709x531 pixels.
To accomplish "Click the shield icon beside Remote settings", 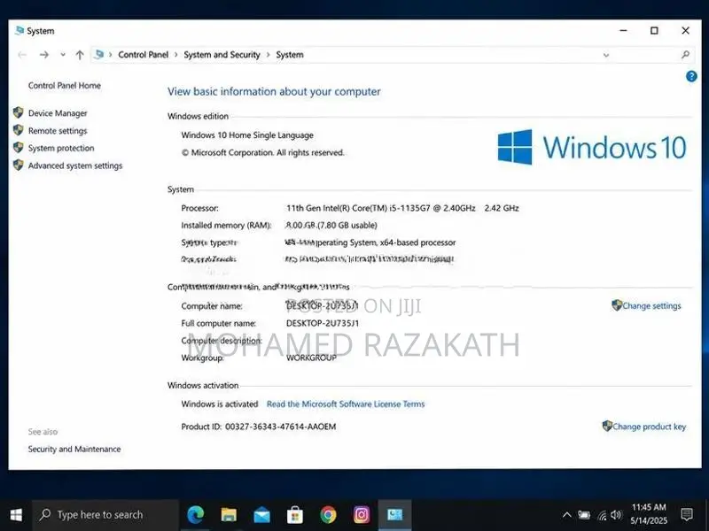I will pyautogui.click(x=18, y=130).
